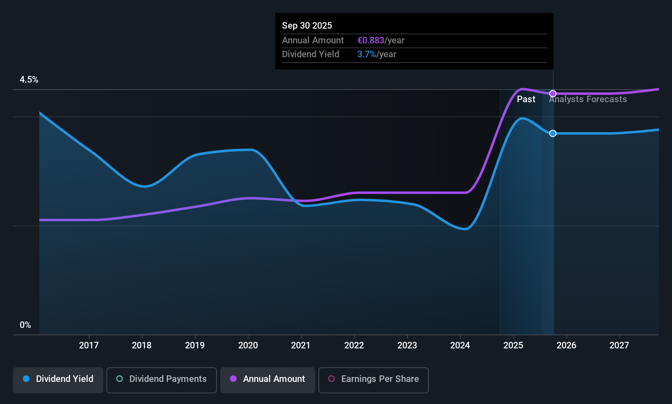
Task: Click the 'Dividend Yield' tooltip row label
Action: pos(310,54)
